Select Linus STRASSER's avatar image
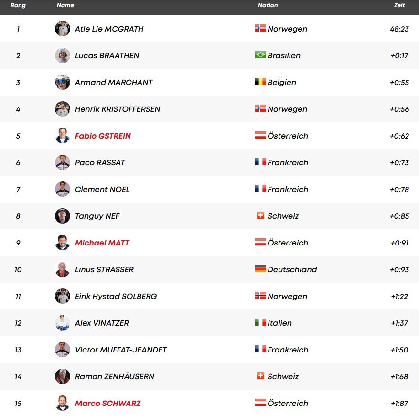 (x=63, y=269)
